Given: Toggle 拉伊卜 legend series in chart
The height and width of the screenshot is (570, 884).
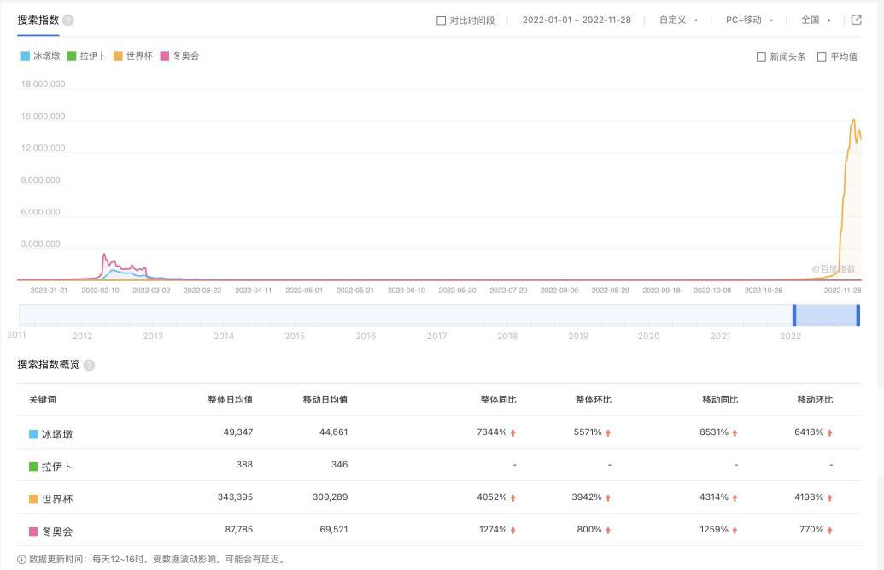Looking at the screenshot, I should (x=86, y=56).
